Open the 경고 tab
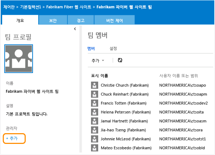Screen dimensions: 215x155 81,20
